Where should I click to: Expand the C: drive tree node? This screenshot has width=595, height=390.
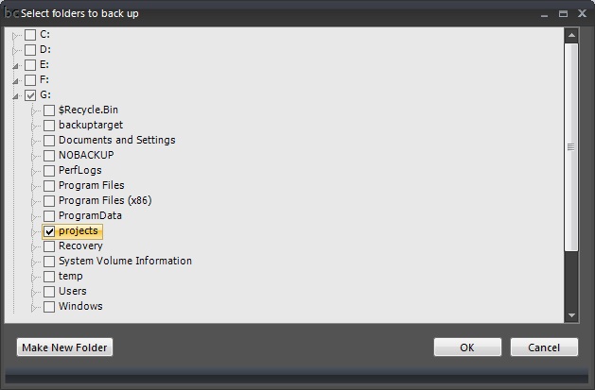click(x=15, y=36)
